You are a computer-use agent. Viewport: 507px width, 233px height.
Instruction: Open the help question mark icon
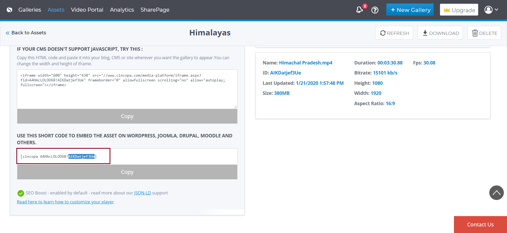375,10
